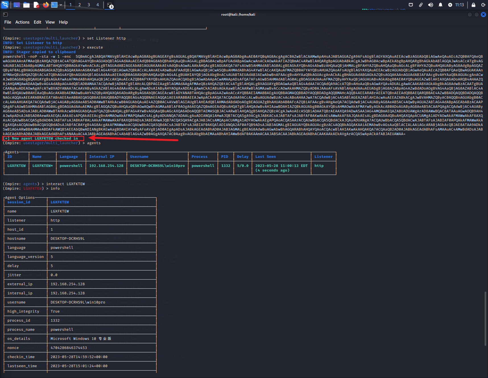This screenshot has height=378, width=488.
Task: Open the network connection tray icon
Action: coord(411,5)
